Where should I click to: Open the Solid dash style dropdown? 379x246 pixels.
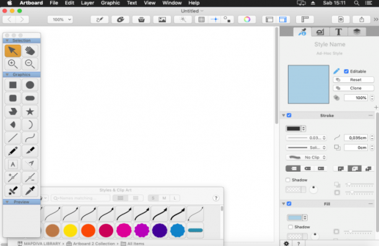(307, 147)
